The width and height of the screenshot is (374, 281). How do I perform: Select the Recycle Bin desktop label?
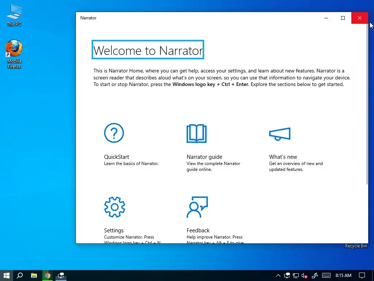(356, 246)
